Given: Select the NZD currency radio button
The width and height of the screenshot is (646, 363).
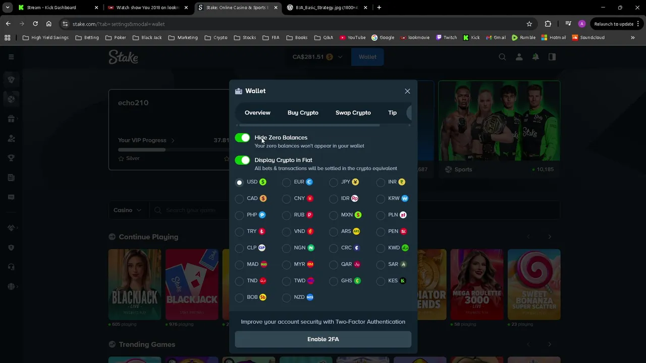Looking at the screenshot, I should pyautogui.click(x=287, y=297).
